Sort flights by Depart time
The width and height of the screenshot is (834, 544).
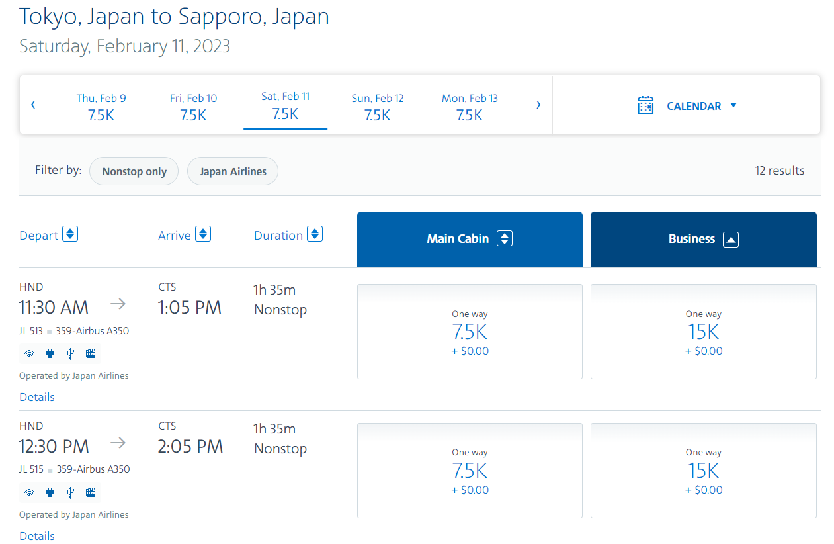pyautogui.click(x=70, y=234)
